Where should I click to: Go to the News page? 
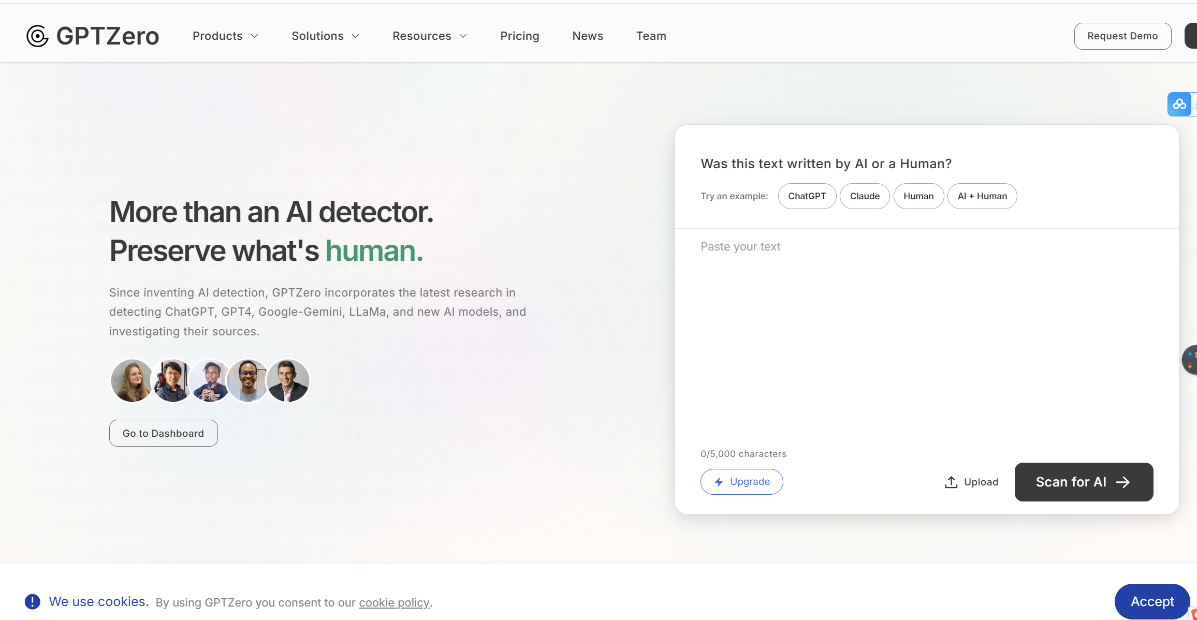pos(588,36)
